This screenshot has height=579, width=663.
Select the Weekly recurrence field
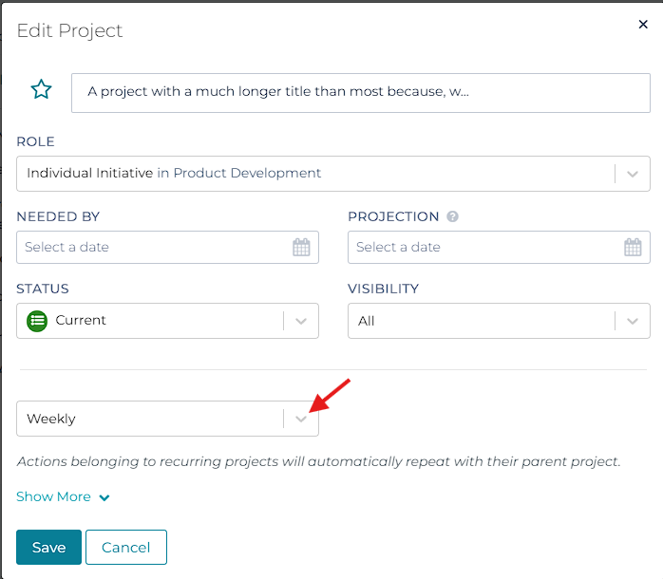(x=149, y=419)
